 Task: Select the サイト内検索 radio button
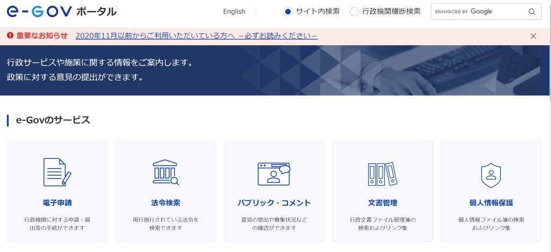pyautogui.click(x=288, y=12)
